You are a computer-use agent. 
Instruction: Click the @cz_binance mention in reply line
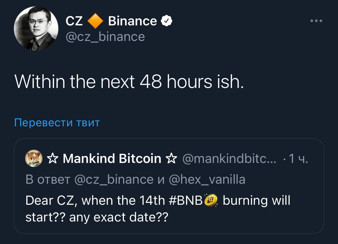[x=114, y=179]
